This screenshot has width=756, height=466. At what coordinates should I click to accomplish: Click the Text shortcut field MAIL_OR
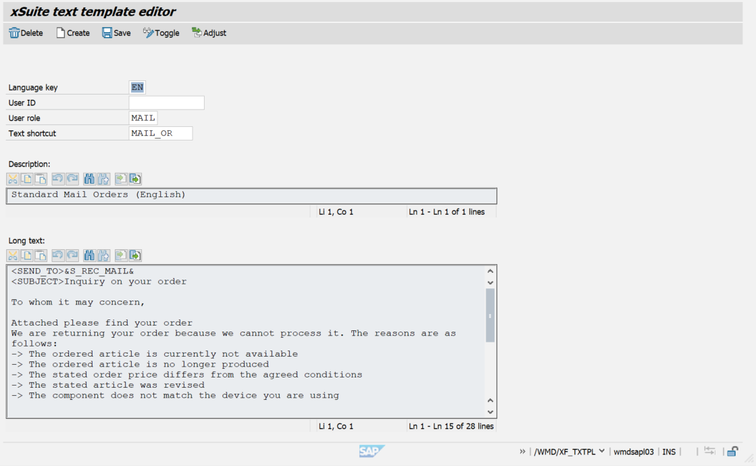pos(160,133)
